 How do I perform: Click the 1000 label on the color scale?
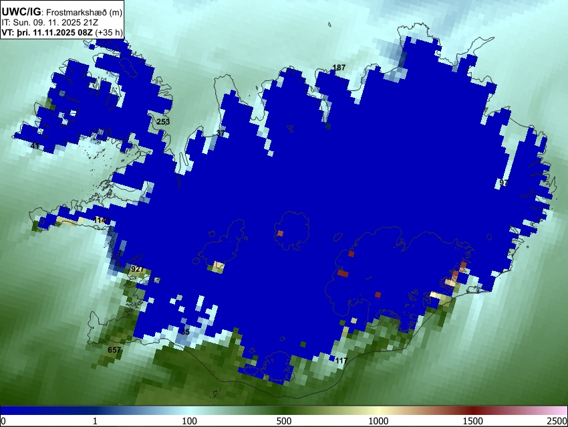(378, 421)
